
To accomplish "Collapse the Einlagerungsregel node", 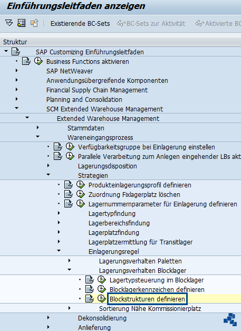I will [59, 251].
